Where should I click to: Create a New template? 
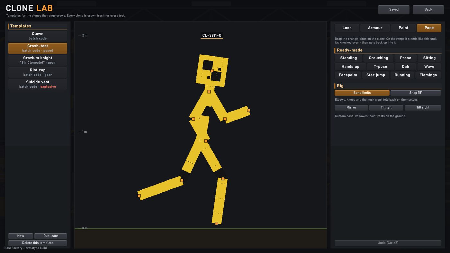[x=21, y=236]
